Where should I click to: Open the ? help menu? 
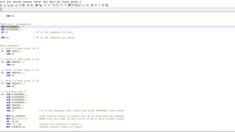(81, 2)
